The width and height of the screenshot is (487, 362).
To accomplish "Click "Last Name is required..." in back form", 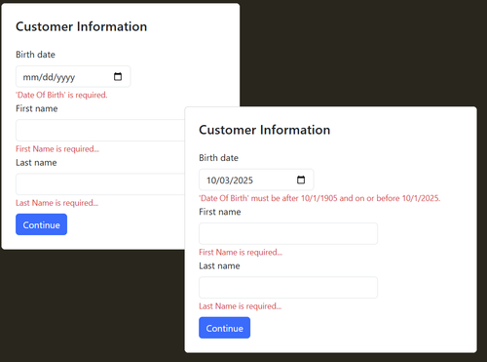I will [x=56, y=203].
